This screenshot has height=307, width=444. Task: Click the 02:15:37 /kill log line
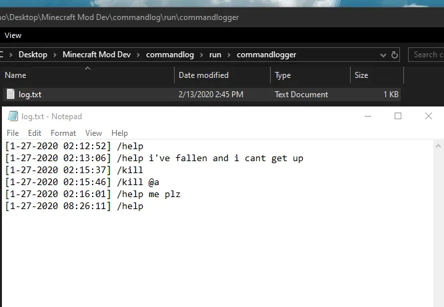[74, 170]
